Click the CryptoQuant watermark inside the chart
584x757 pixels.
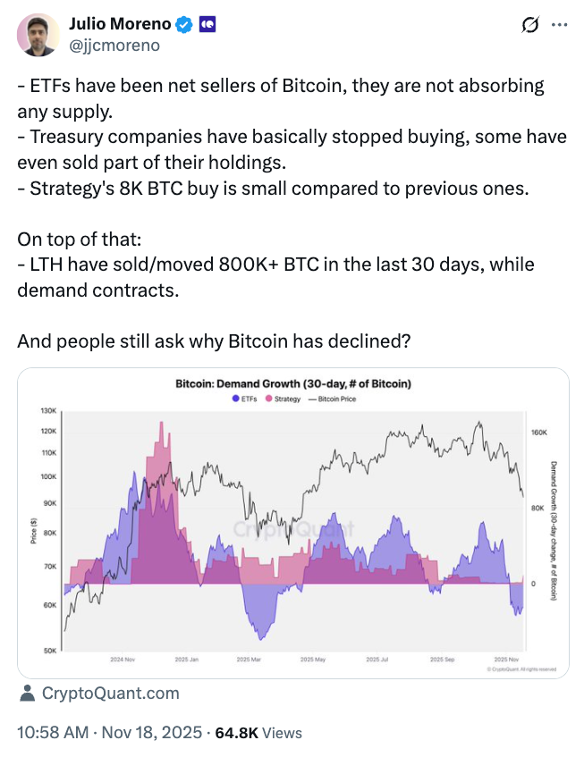(x=292, y=529)
